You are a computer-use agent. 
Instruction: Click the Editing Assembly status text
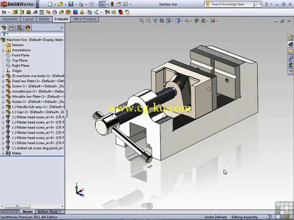pyautogui.click(x=245, y=217)
